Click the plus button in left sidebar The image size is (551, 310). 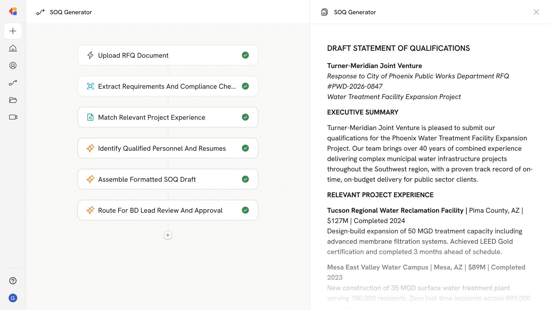(13, 31)
